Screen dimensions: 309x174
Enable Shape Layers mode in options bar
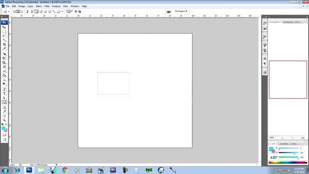[14, 12]
